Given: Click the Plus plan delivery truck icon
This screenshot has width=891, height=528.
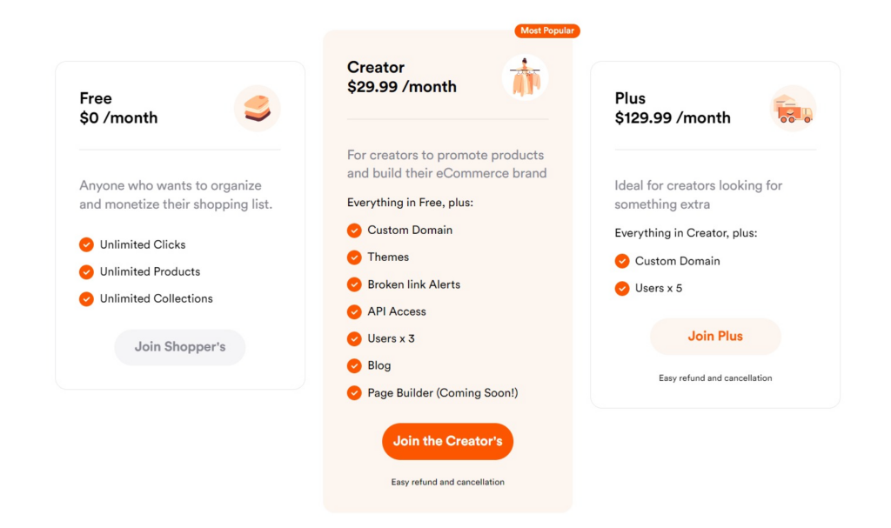Looking at the screenshot, I should click(x=793, y=109).
